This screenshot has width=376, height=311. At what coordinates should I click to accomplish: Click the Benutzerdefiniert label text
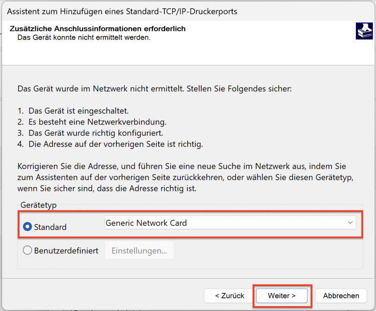tap(66, 250)
